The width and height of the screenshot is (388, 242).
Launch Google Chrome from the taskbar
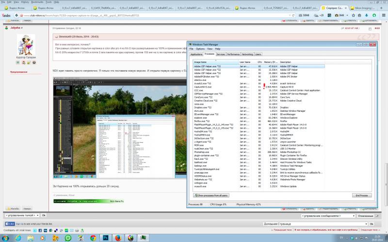tap(93, 238)
